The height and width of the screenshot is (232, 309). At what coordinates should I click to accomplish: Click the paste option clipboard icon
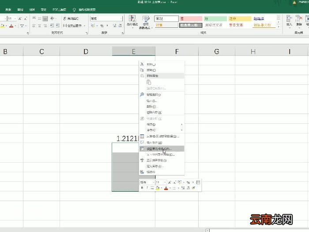(149, 82)
